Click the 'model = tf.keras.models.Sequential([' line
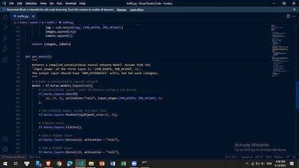Viewport: 299px width, 168px height. [62, 85]
